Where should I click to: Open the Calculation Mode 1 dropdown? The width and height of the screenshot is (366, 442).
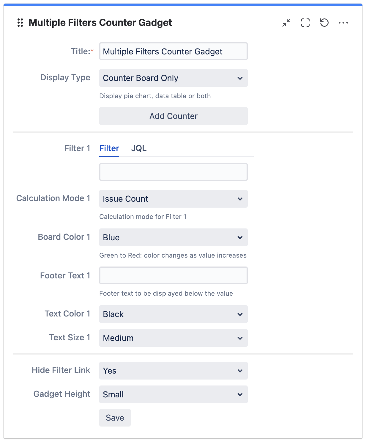point(173,199)
